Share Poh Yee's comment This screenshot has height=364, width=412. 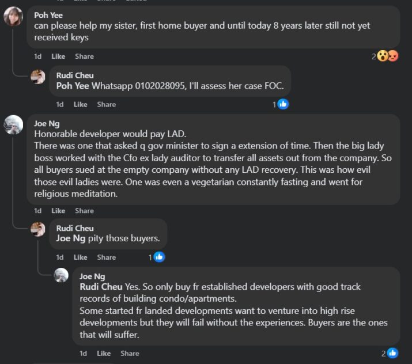click(84, 56)
